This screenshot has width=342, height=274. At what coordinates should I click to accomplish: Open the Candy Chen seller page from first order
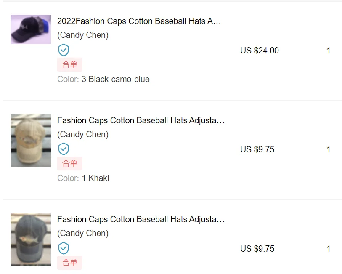pos(82,35)
